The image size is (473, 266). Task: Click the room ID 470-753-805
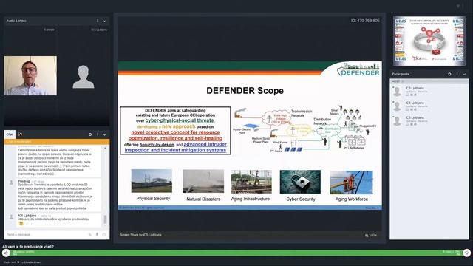[365, 21]
